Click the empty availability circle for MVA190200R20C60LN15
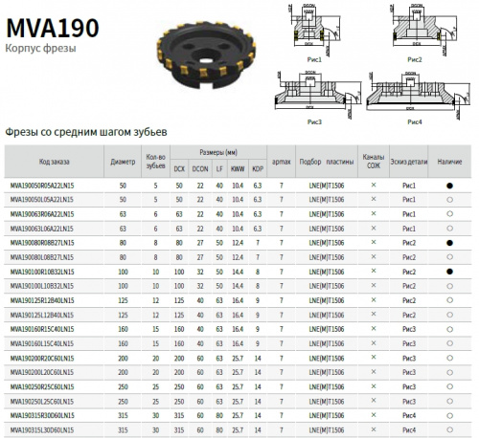This screenshot has width=479, height=438. coord(449,358)
